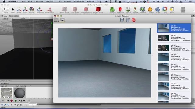Image resolution: width=195 pixels, height=109 pixels.
Task: Toggle the light bulb icon on timeline bar
Action: 26,105
